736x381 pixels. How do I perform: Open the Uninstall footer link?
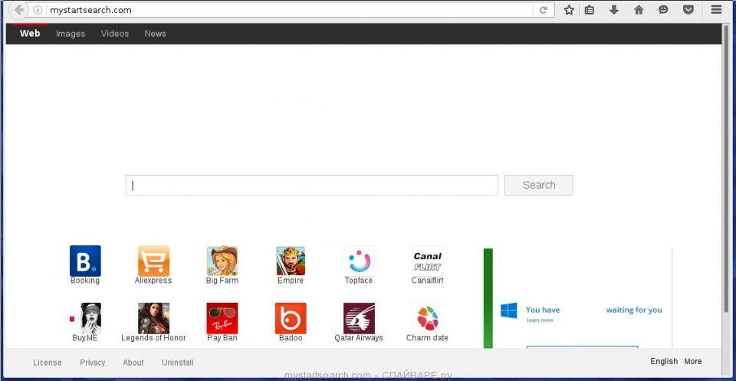pyautogui.click(x=177, y=363)
